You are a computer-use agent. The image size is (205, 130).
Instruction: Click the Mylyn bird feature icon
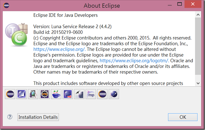point(79,94)
